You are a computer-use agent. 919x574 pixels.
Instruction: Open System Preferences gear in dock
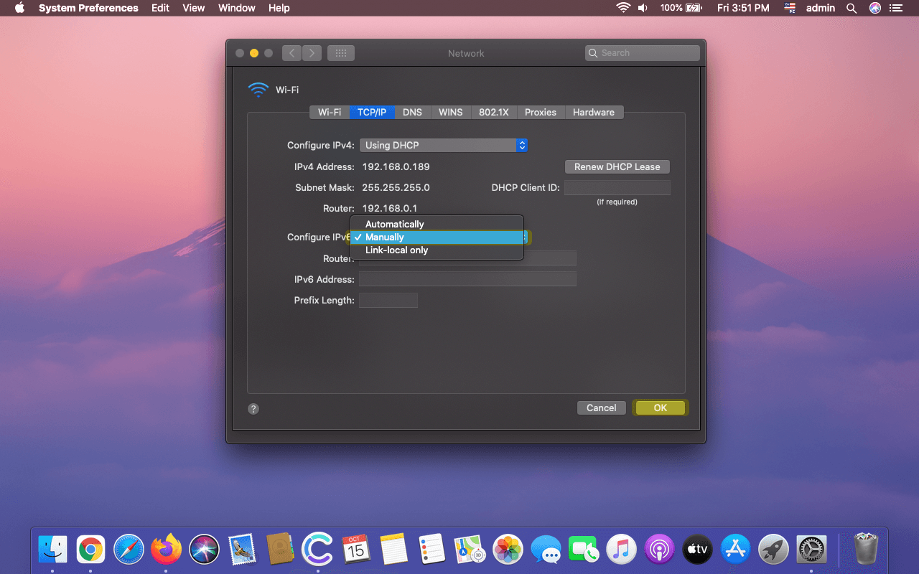tap(811, 550)
